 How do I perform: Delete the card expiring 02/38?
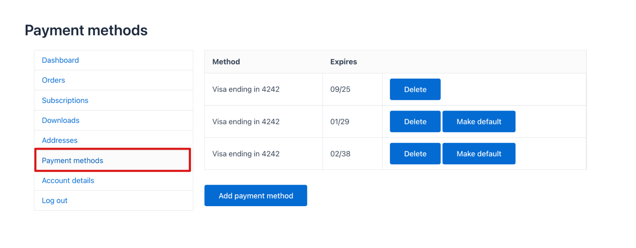(x=415, y=154)
